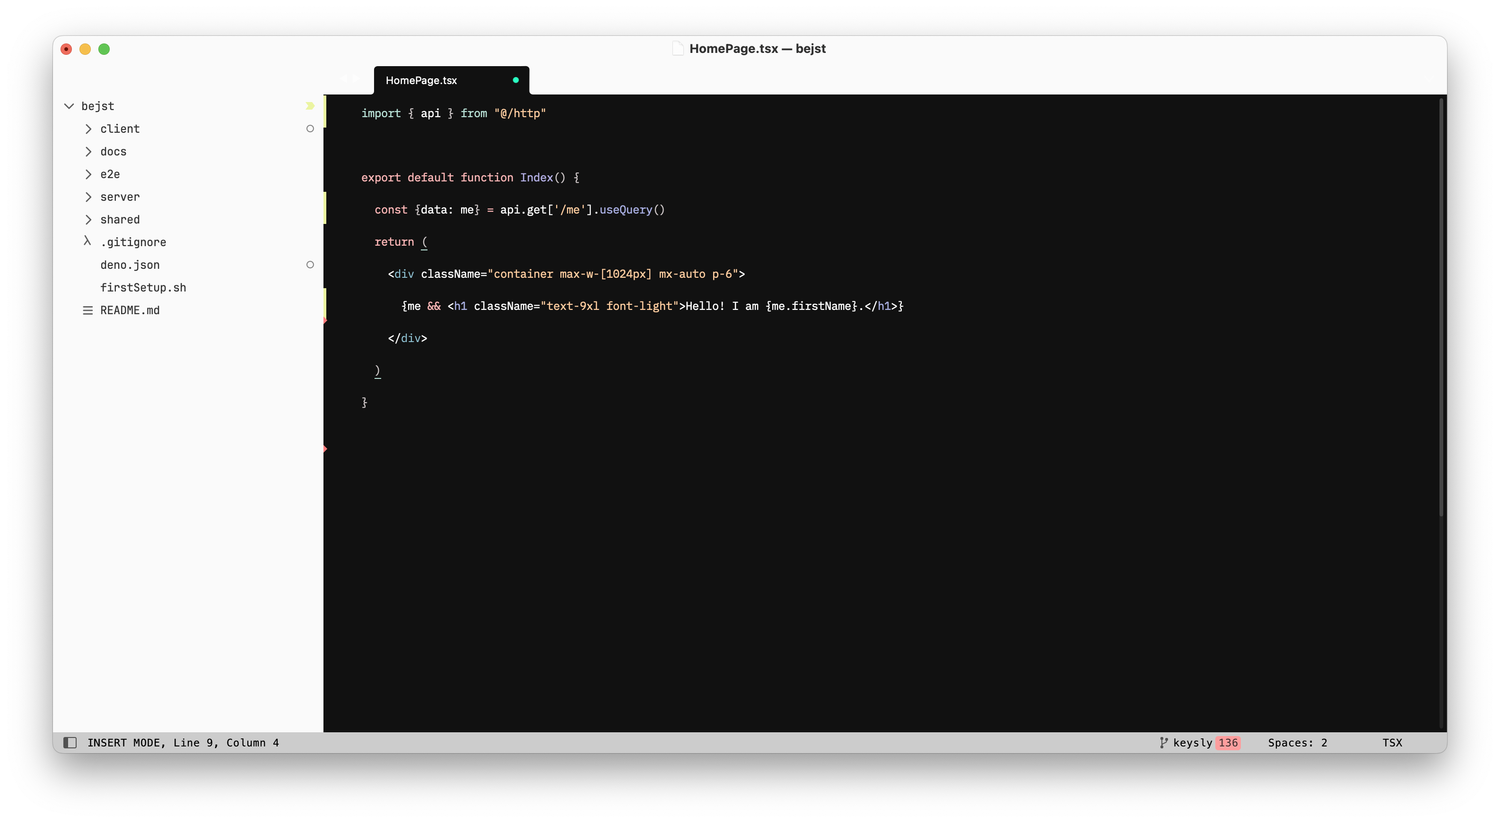Click the git branch icon in status bar

pyautogui.click(x=1163, y=743)
